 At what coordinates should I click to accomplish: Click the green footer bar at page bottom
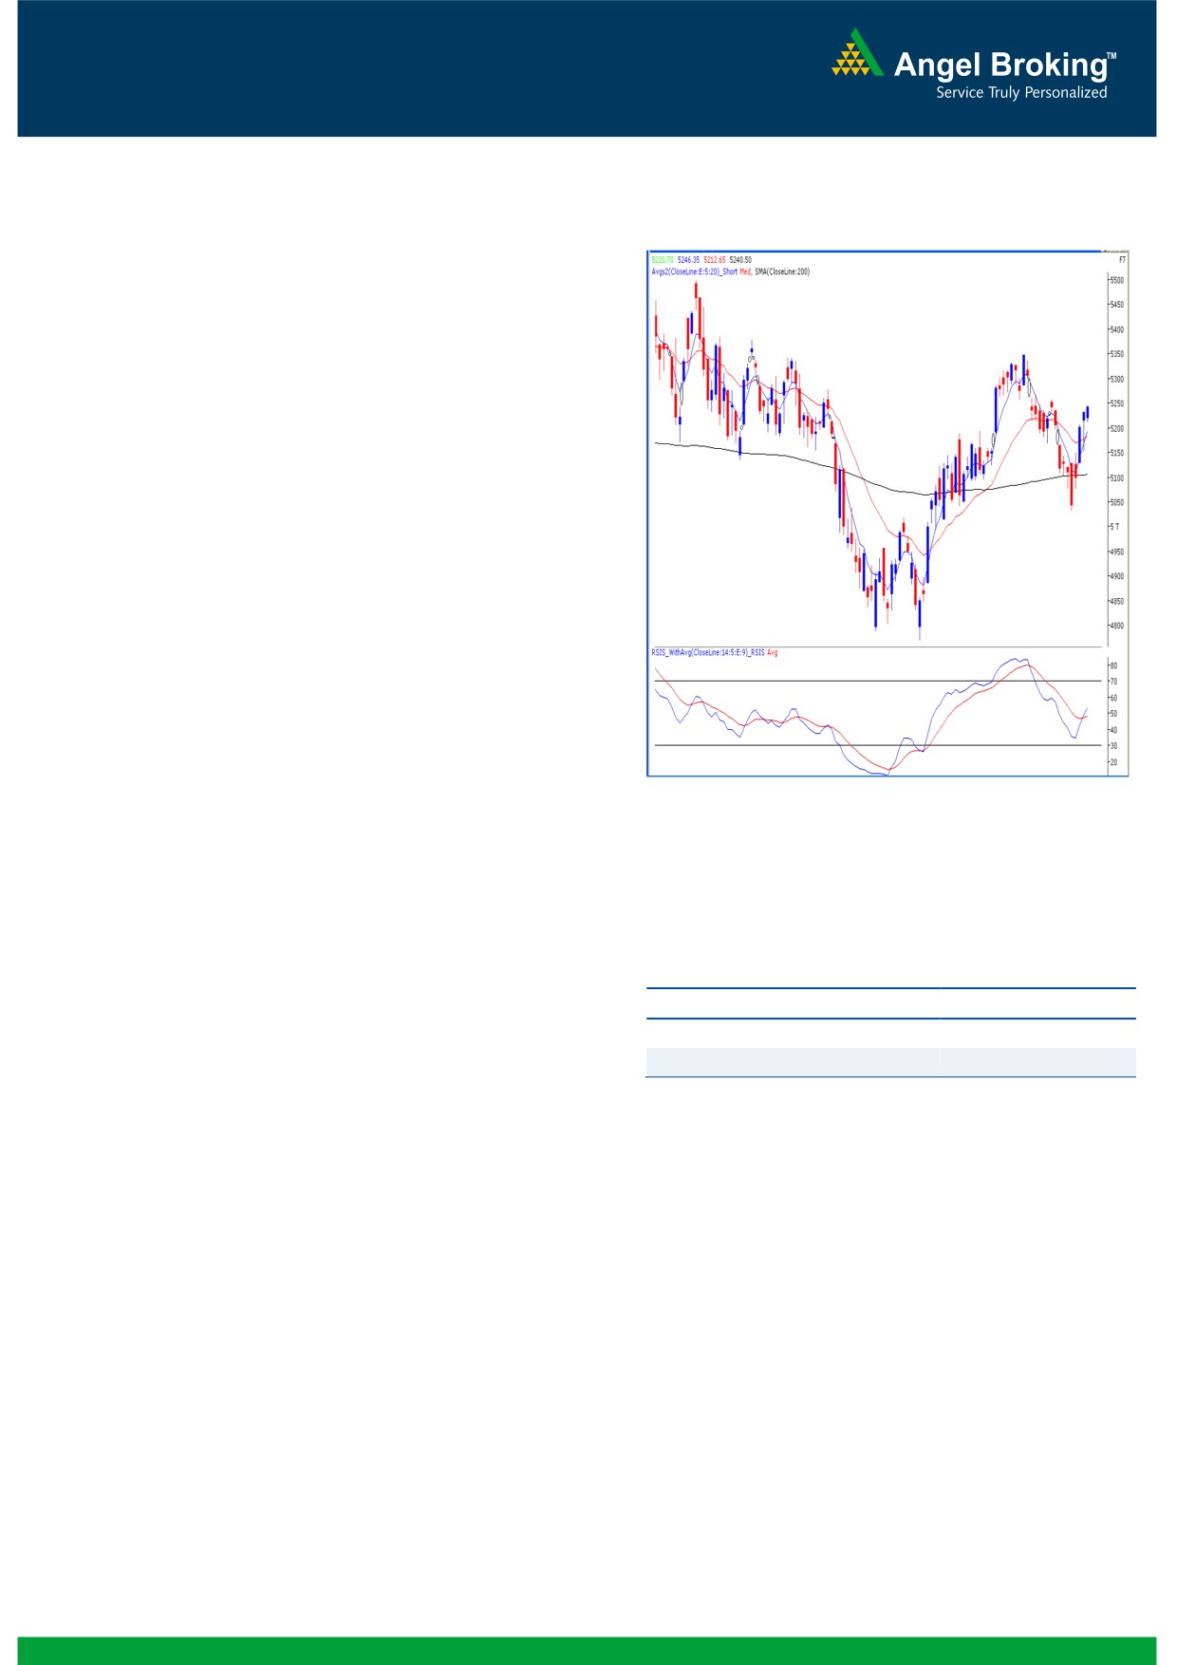(587, 1650)
